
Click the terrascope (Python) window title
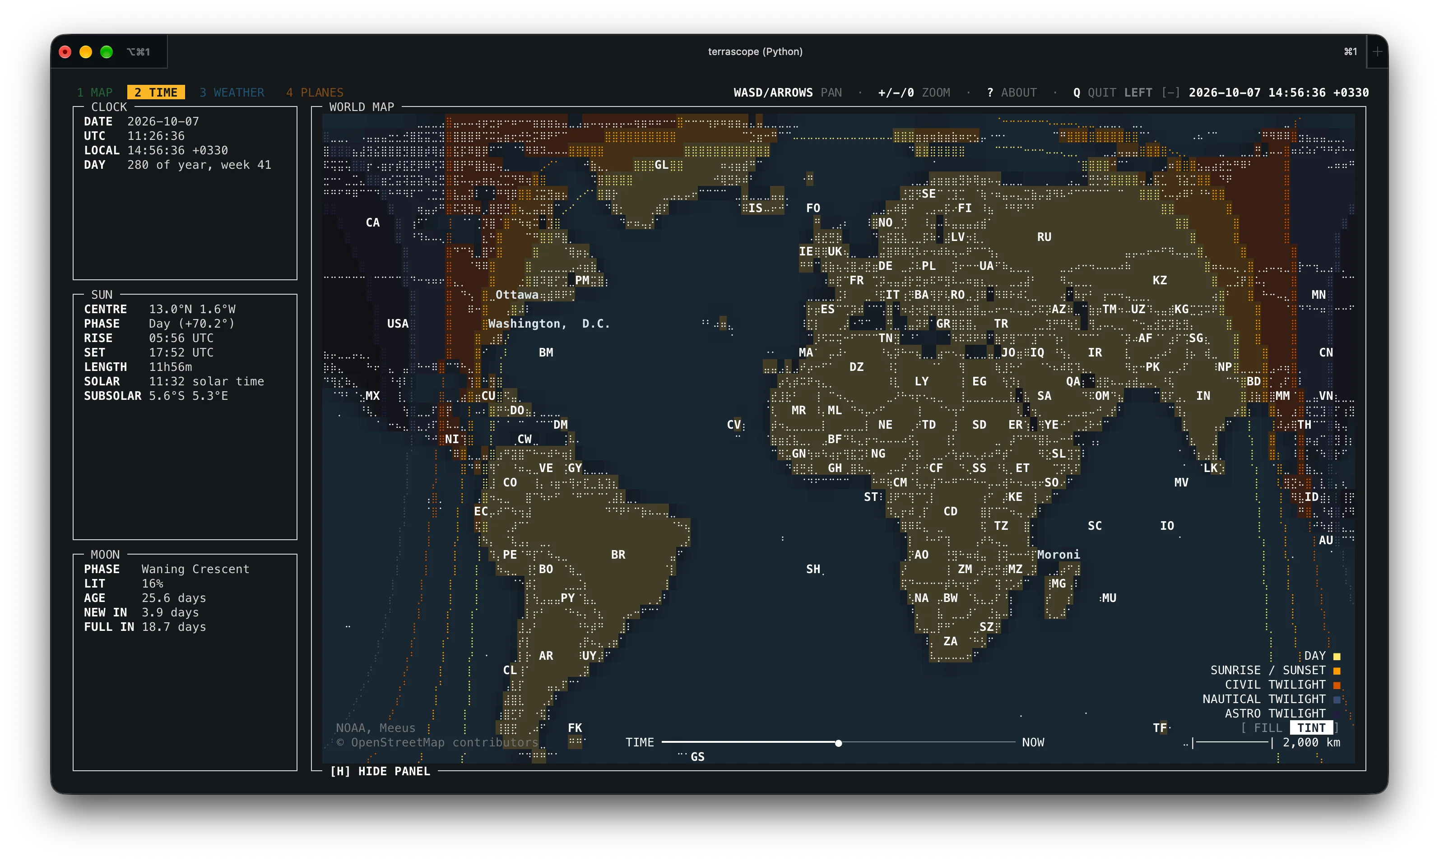point(755,51)
